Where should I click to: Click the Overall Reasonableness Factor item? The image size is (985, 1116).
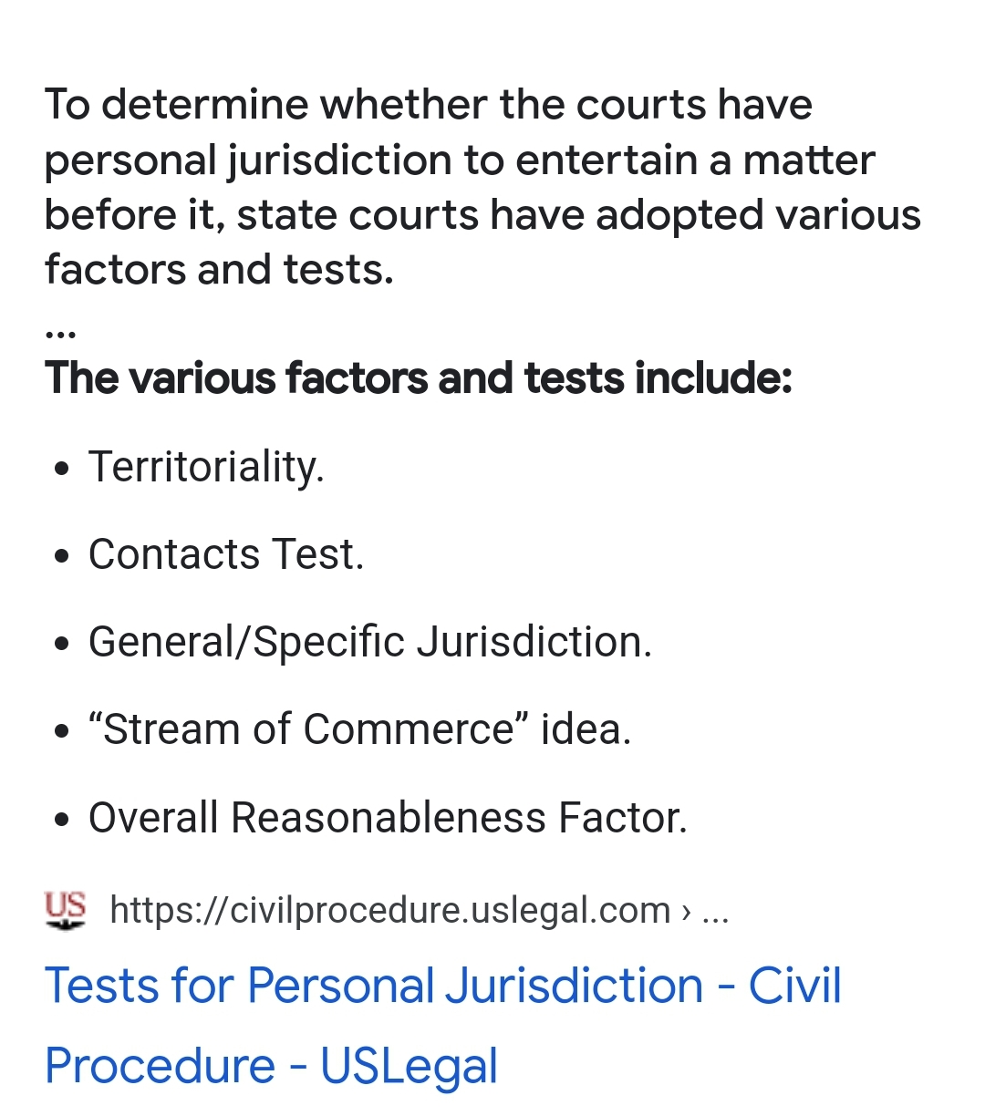point(388,817)
